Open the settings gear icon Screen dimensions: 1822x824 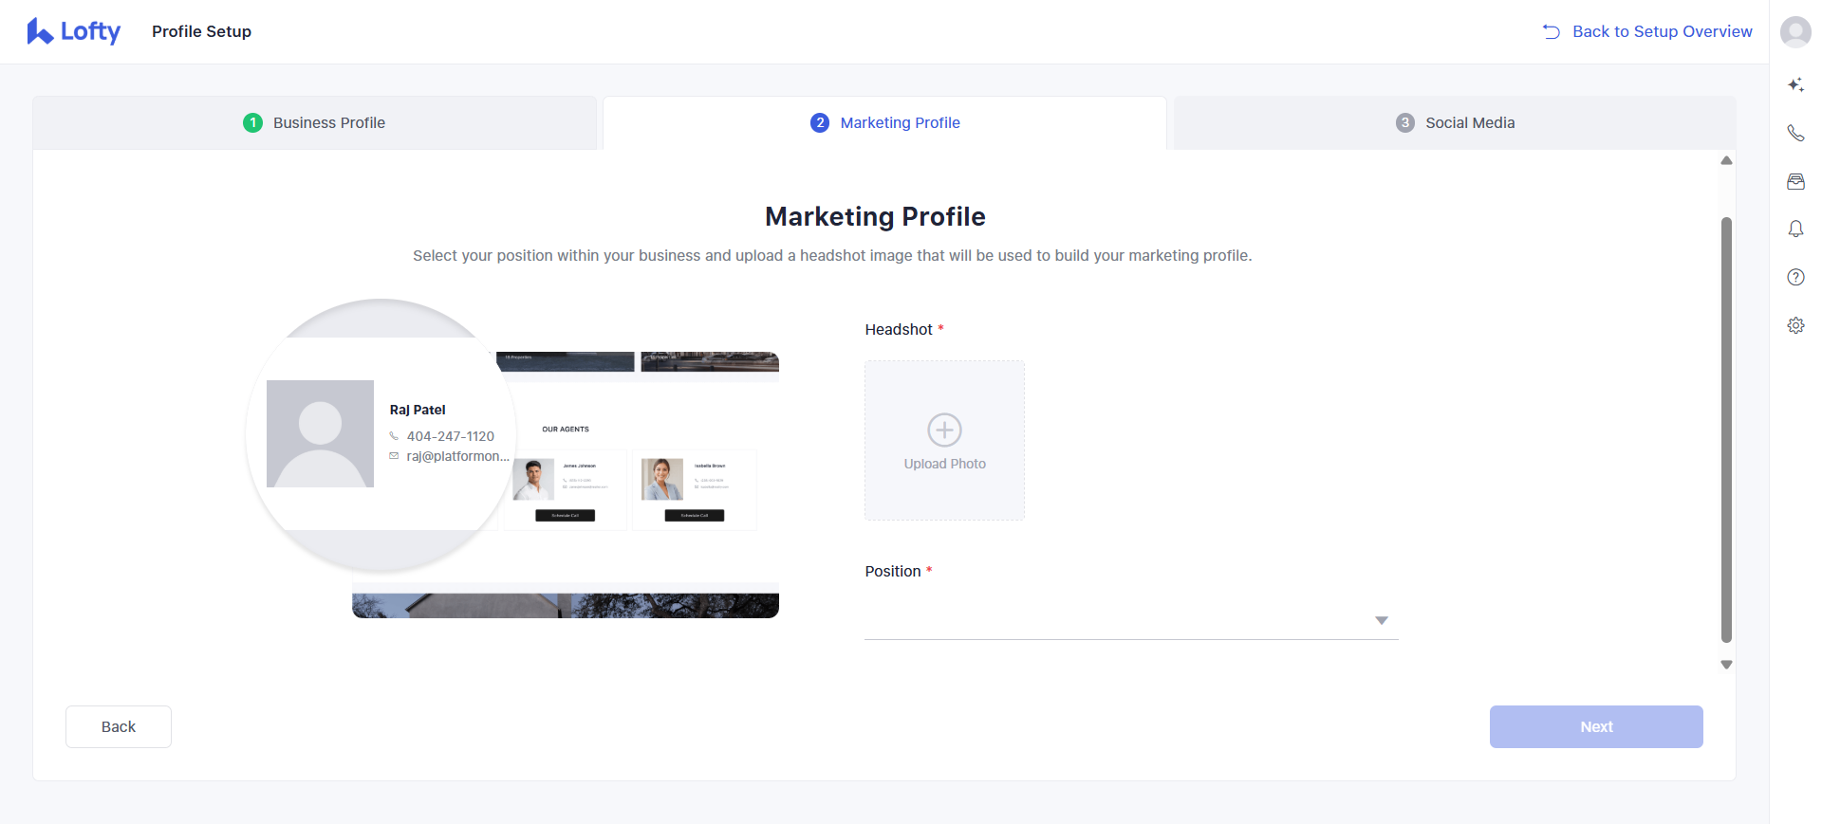tap(1795, 325)
